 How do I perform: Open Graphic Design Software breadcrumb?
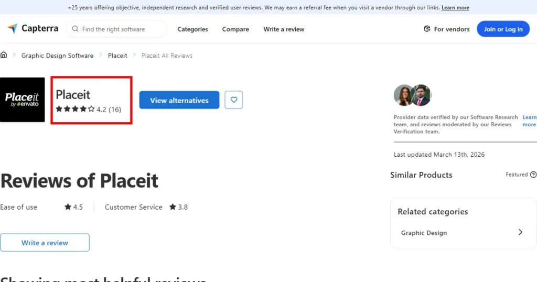pos(57,56)
